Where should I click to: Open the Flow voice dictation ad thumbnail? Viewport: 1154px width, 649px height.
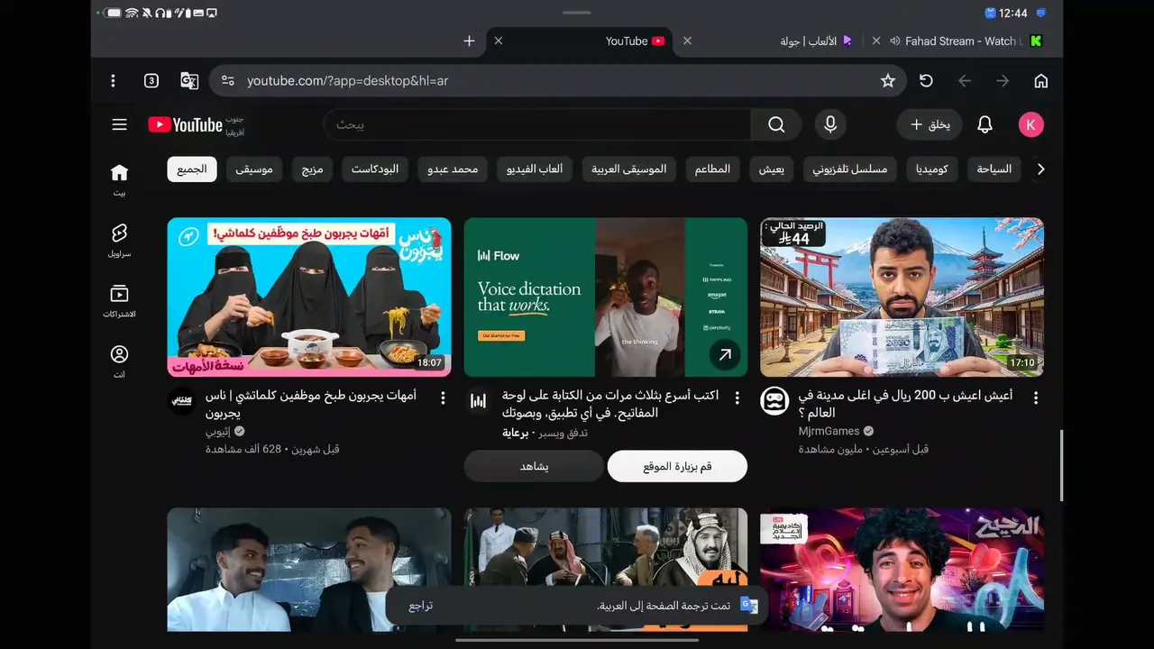[x=606, y=297]
